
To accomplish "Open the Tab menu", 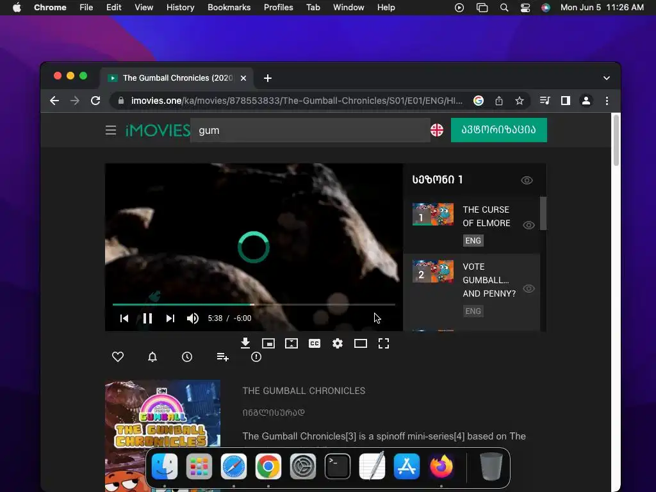I will point(313,8).
